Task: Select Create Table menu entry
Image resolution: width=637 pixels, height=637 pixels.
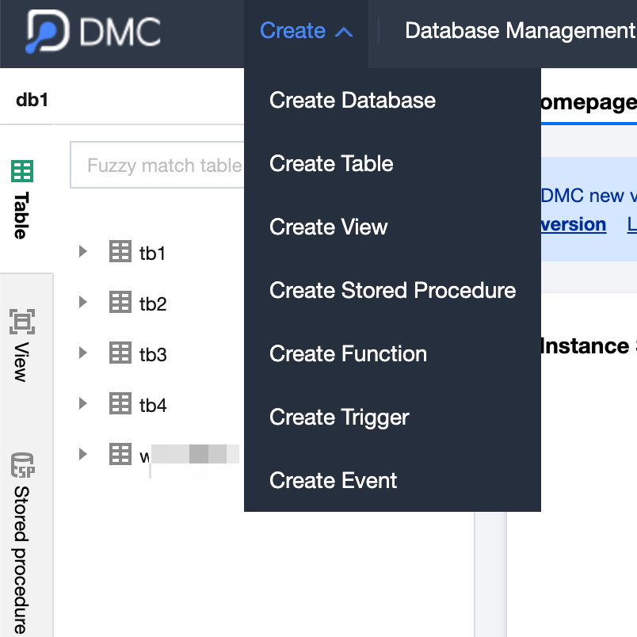Action: (331, 164)
